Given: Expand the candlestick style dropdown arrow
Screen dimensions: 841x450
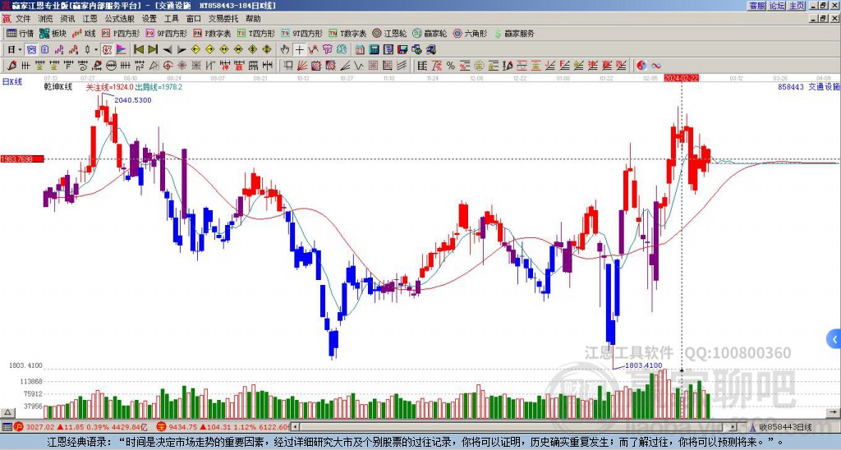Looking at the screenshot, I should (96, 50).
